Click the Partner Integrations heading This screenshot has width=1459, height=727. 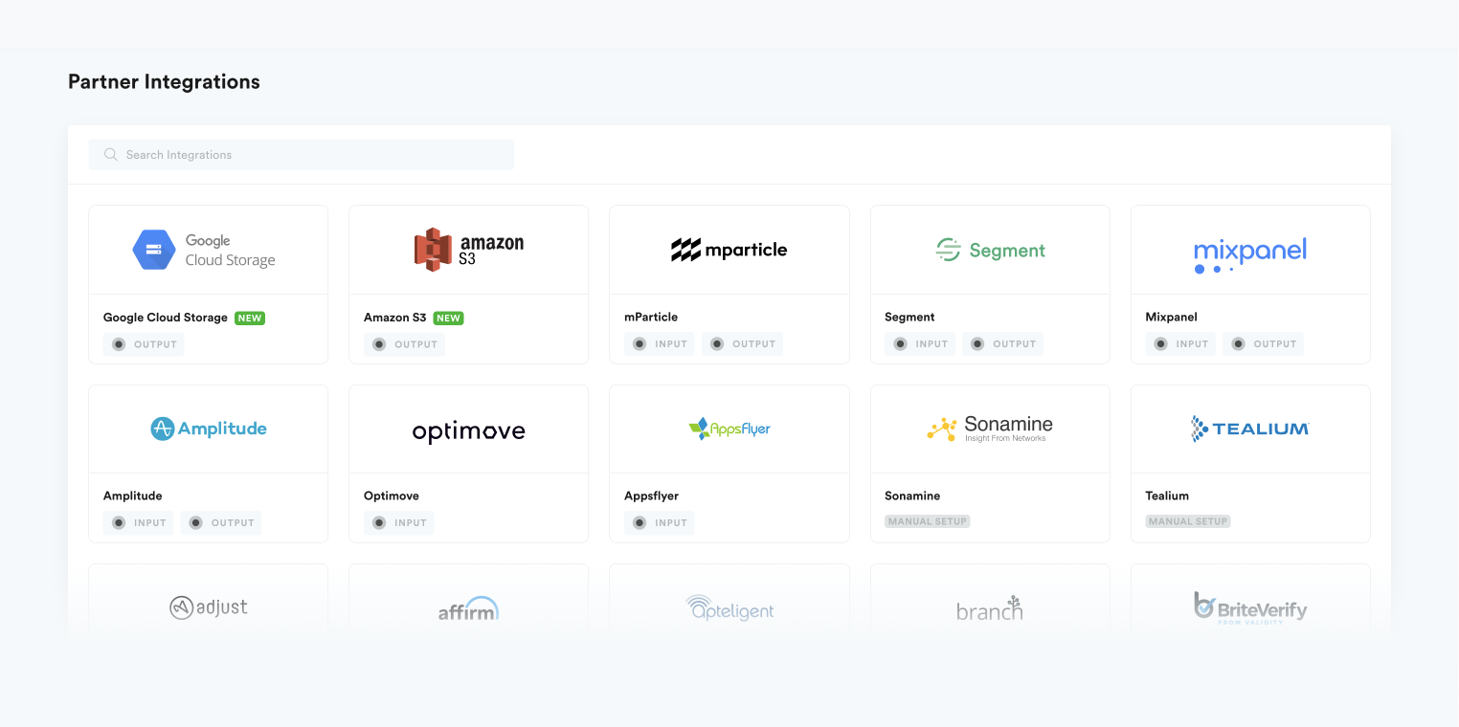pos(164,82)
